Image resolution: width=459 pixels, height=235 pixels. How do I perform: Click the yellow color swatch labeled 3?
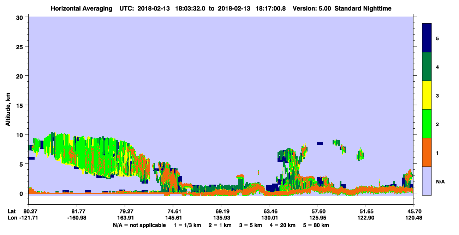pyautogui.click(x=427, y=95)
